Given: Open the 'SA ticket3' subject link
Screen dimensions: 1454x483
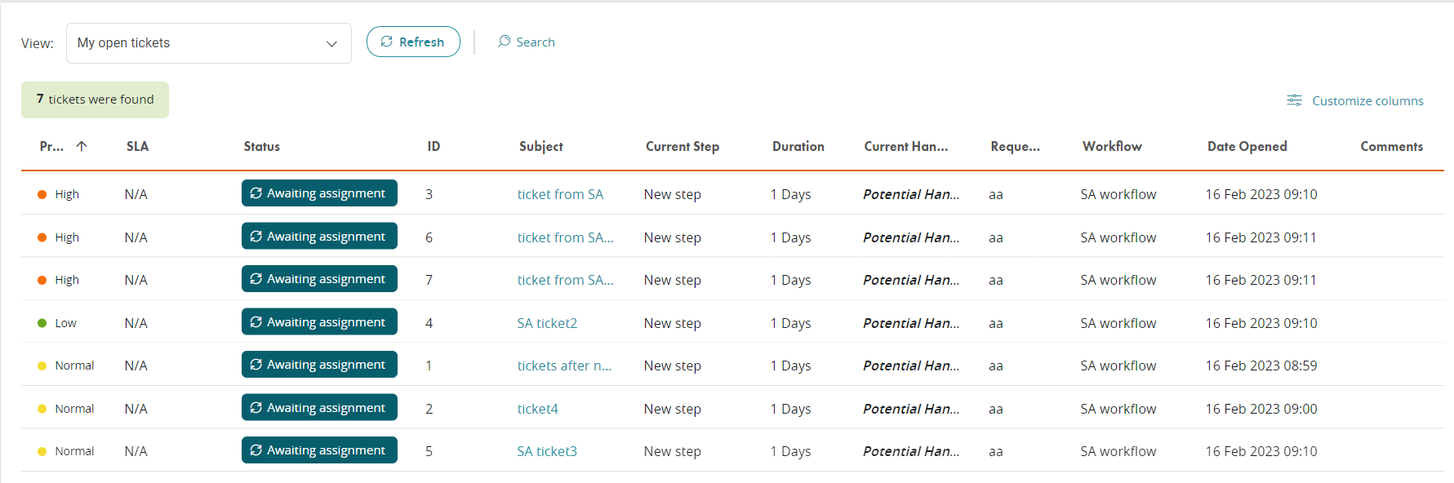Looking at the screenshot, I should (547, 451).
